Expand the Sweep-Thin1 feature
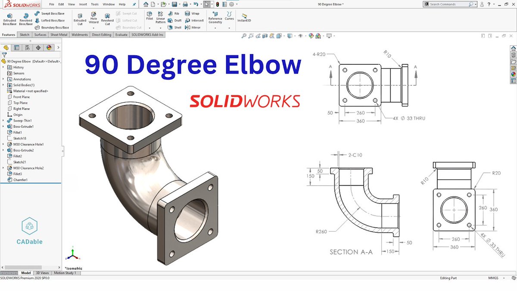The width and height of the screenshot is (517, 291). pos(4,121)
